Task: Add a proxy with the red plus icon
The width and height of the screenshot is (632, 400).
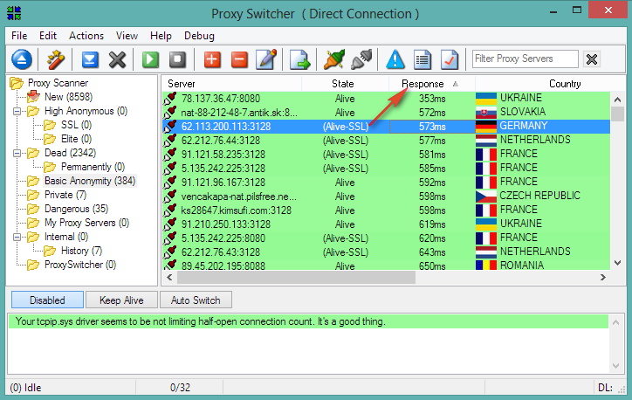Action: [x=212, y=59]
